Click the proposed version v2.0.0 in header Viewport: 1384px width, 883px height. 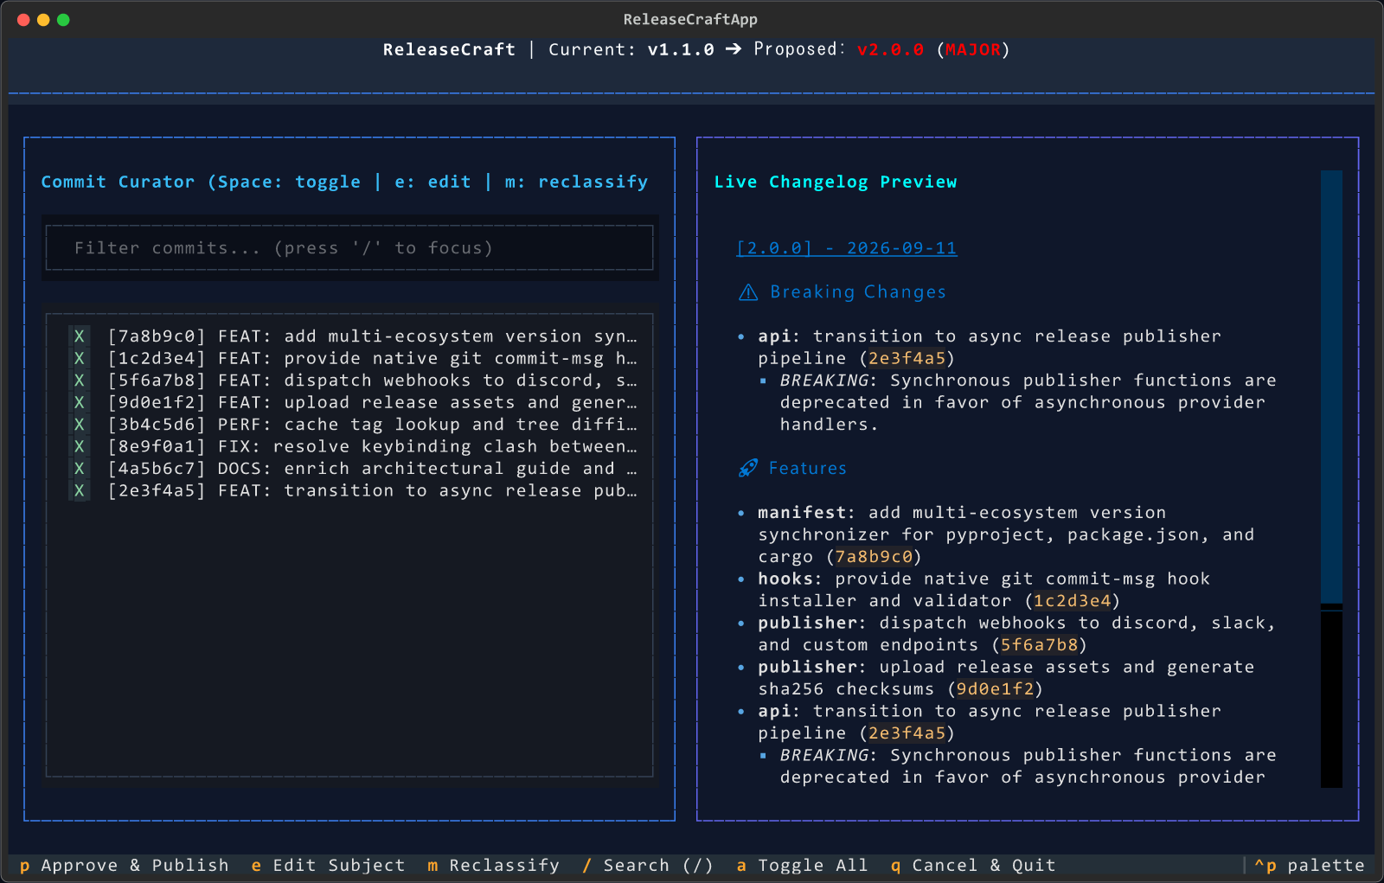(890, 49)
